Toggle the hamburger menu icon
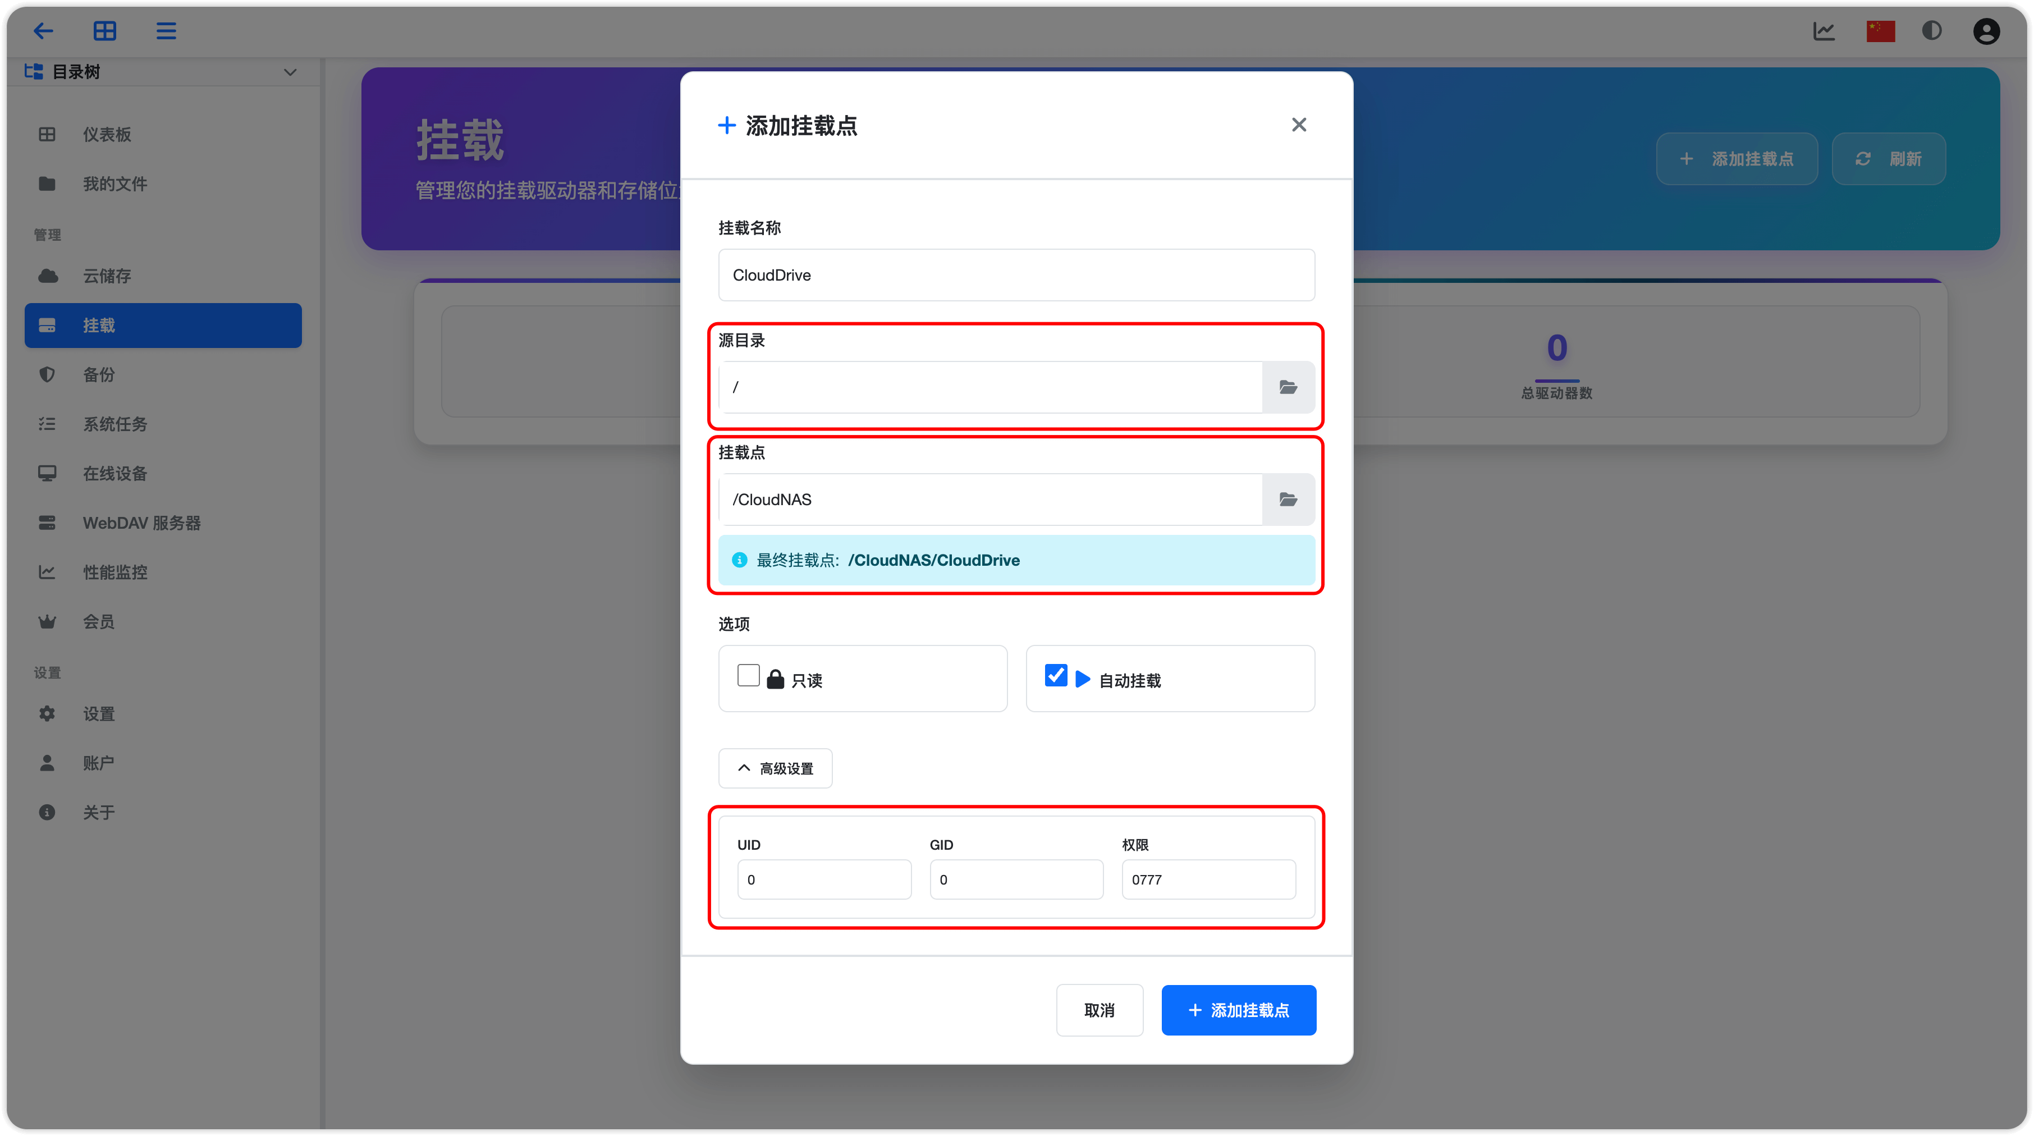 coord(166,31)
